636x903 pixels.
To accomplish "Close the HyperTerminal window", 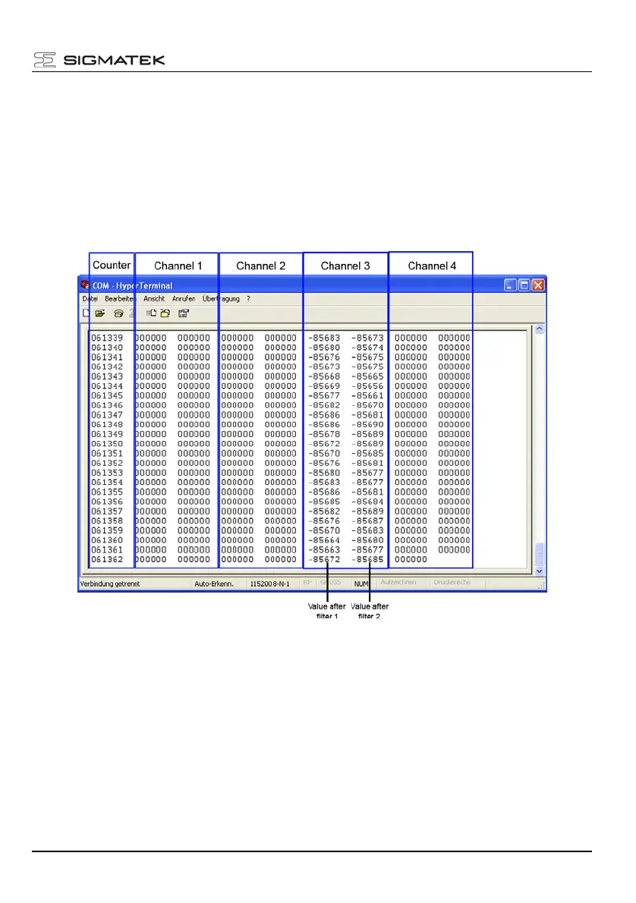I will click(538, 285).
